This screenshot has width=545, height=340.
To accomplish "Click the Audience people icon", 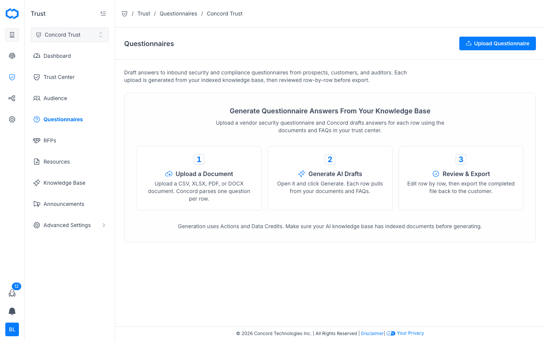I will [x=37, y=98].
